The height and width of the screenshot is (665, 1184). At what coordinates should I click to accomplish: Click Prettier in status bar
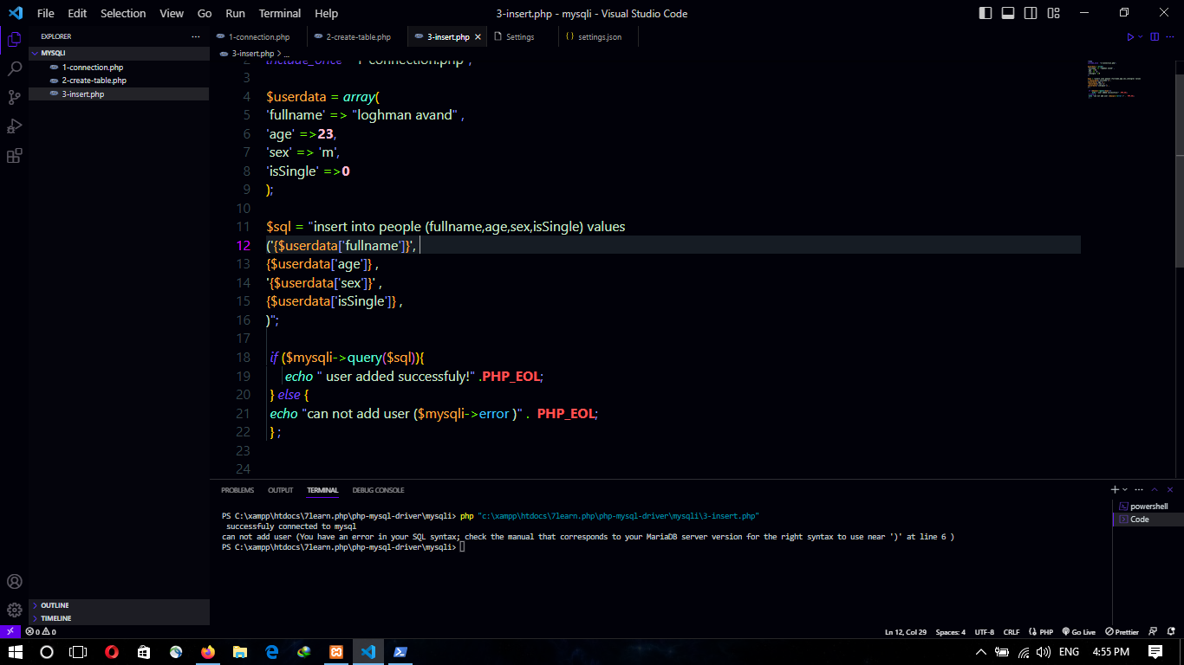tap(1122, 631)
